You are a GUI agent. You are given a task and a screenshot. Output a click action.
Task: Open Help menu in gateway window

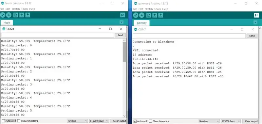pyautogui.click(x=165, y=9)
